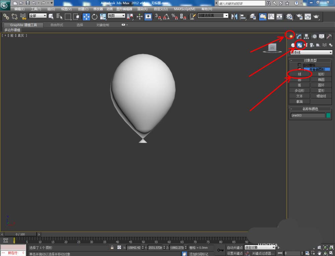Open the Schematic View icon
Viewport: 335px width, 256px height.
279,16
